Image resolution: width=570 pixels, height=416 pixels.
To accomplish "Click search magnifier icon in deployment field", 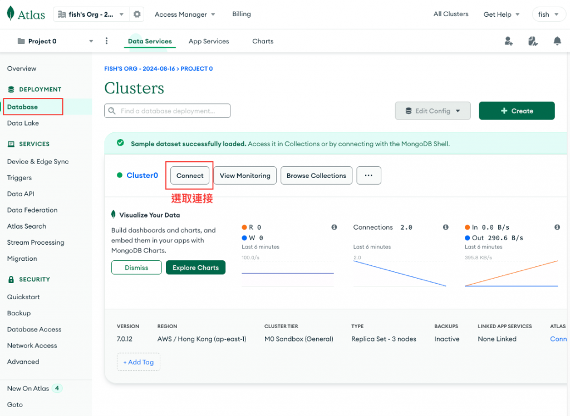I will pyautogui.click(x=112, y=111).
